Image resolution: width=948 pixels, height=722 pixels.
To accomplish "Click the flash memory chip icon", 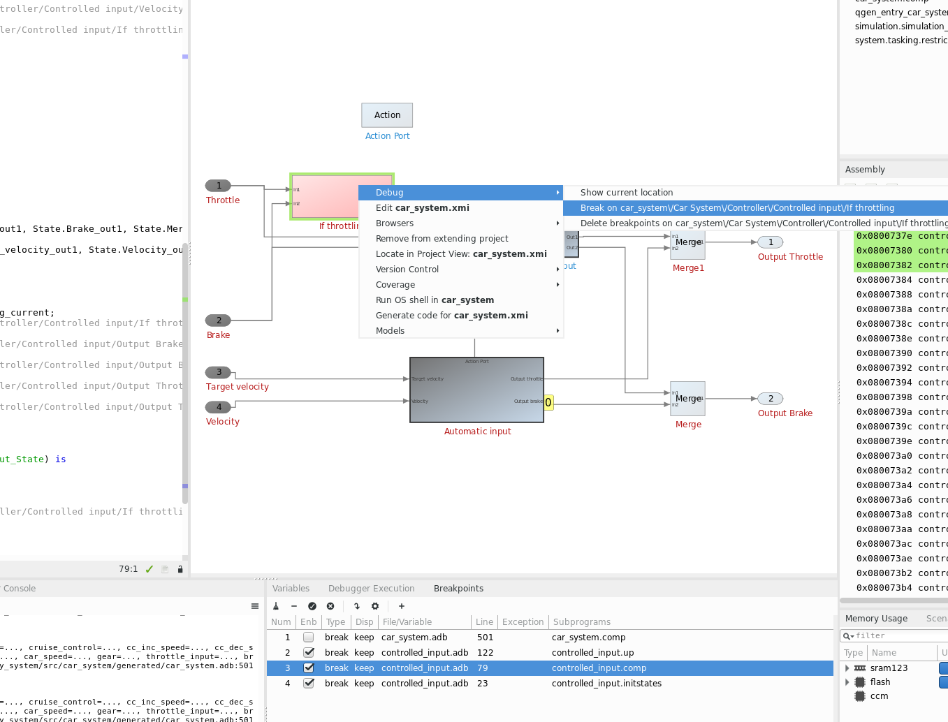I will 860,682.
